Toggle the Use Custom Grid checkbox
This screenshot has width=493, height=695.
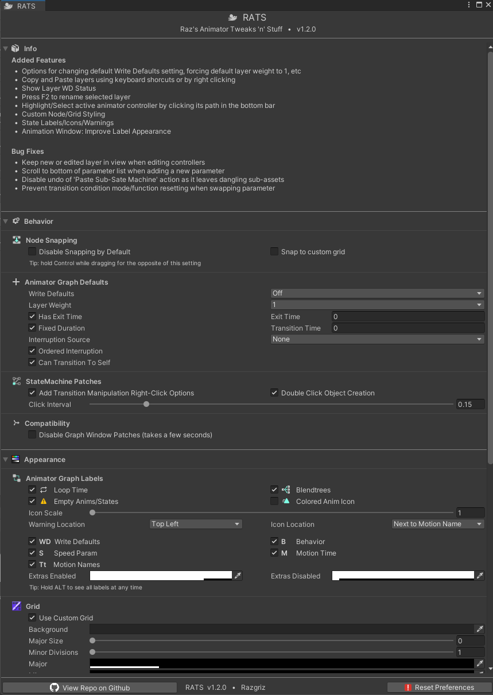32,618
